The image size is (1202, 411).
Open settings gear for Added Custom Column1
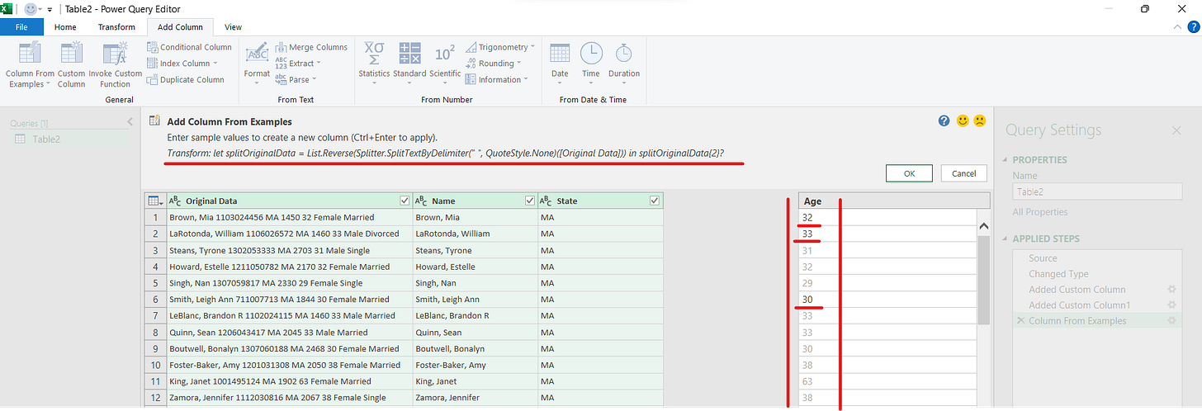click(x=1171, y=305)
